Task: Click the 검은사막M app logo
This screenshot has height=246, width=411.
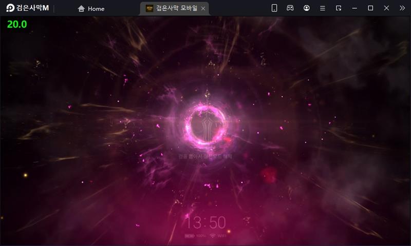Action: [27, 8]
